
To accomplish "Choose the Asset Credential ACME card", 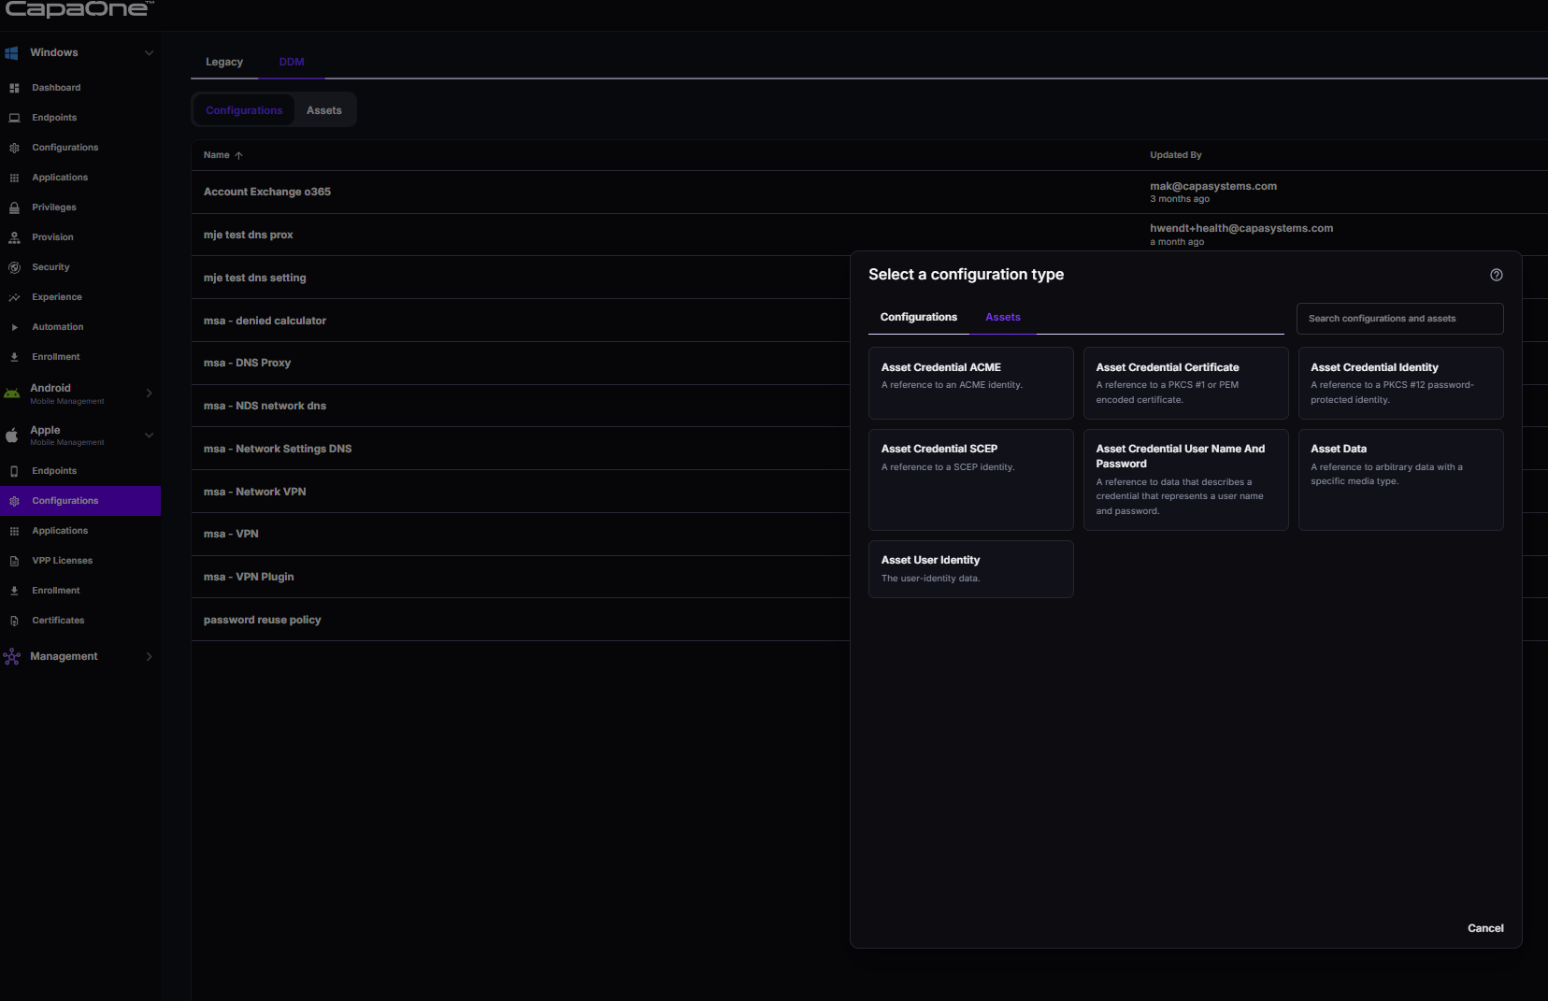I will 971,383.
